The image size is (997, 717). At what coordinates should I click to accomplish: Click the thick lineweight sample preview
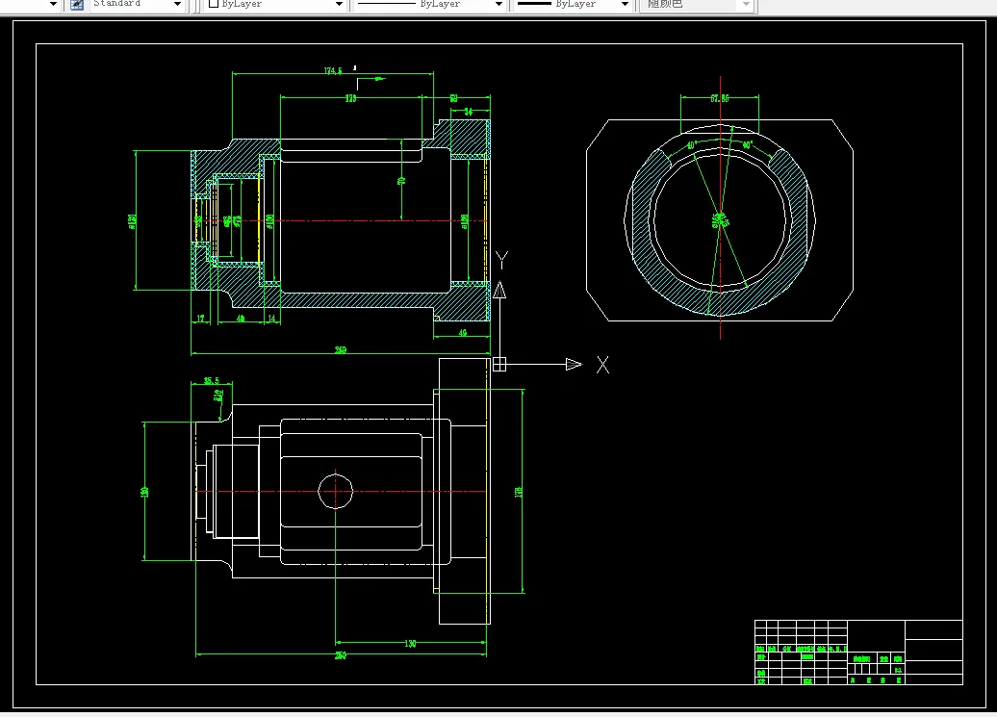[534, 4]
